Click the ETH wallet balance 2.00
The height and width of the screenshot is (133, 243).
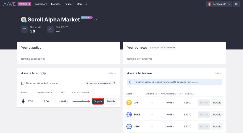(x=46, y=101)
